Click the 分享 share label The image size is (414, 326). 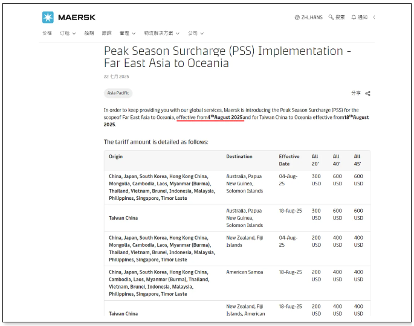[355, 93]
